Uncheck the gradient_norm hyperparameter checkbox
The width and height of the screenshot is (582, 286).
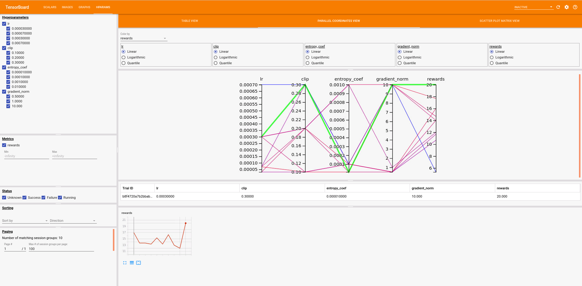4,91
